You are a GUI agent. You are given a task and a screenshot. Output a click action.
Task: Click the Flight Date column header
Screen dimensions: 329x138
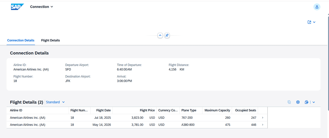point(103,110)
